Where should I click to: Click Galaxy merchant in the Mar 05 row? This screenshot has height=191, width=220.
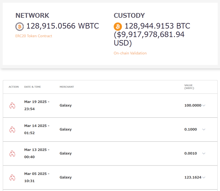pos(66,177)
